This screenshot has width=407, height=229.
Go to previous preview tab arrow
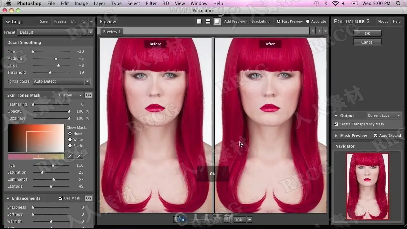313,31
